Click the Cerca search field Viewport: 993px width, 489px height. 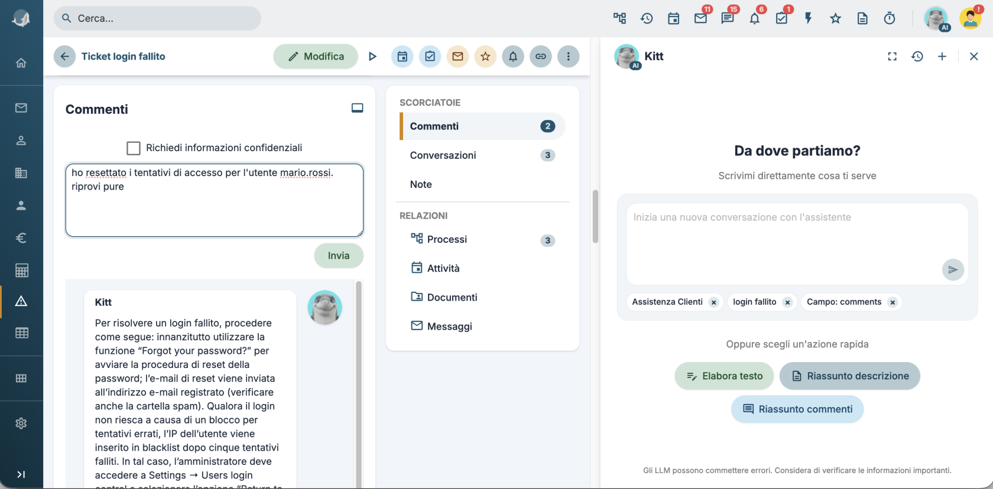point(157,18)
